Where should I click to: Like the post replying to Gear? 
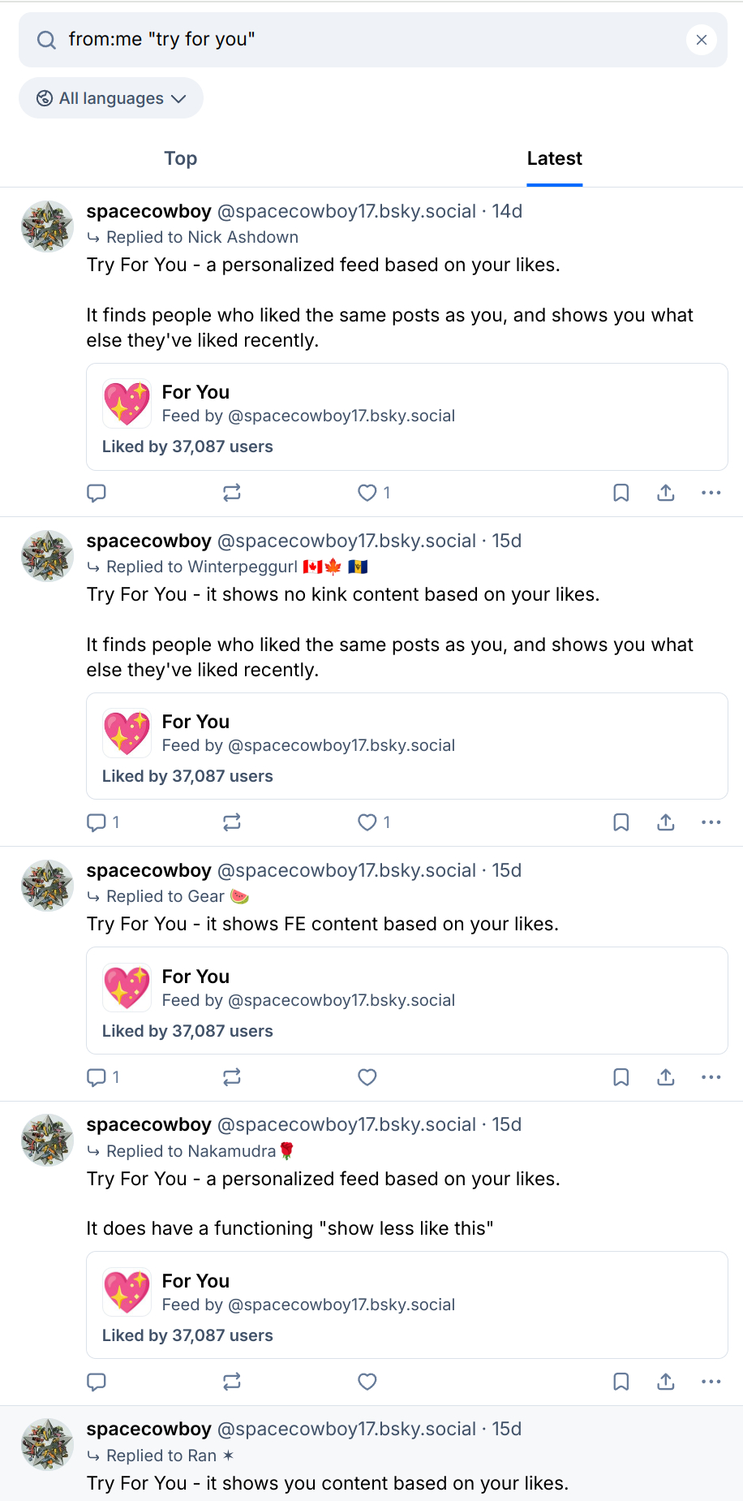pyautogui.click(x=367, y=1077)
